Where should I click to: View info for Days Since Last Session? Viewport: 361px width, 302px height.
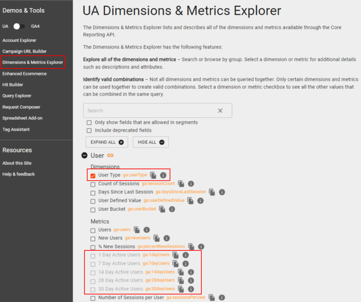[222, 192]
